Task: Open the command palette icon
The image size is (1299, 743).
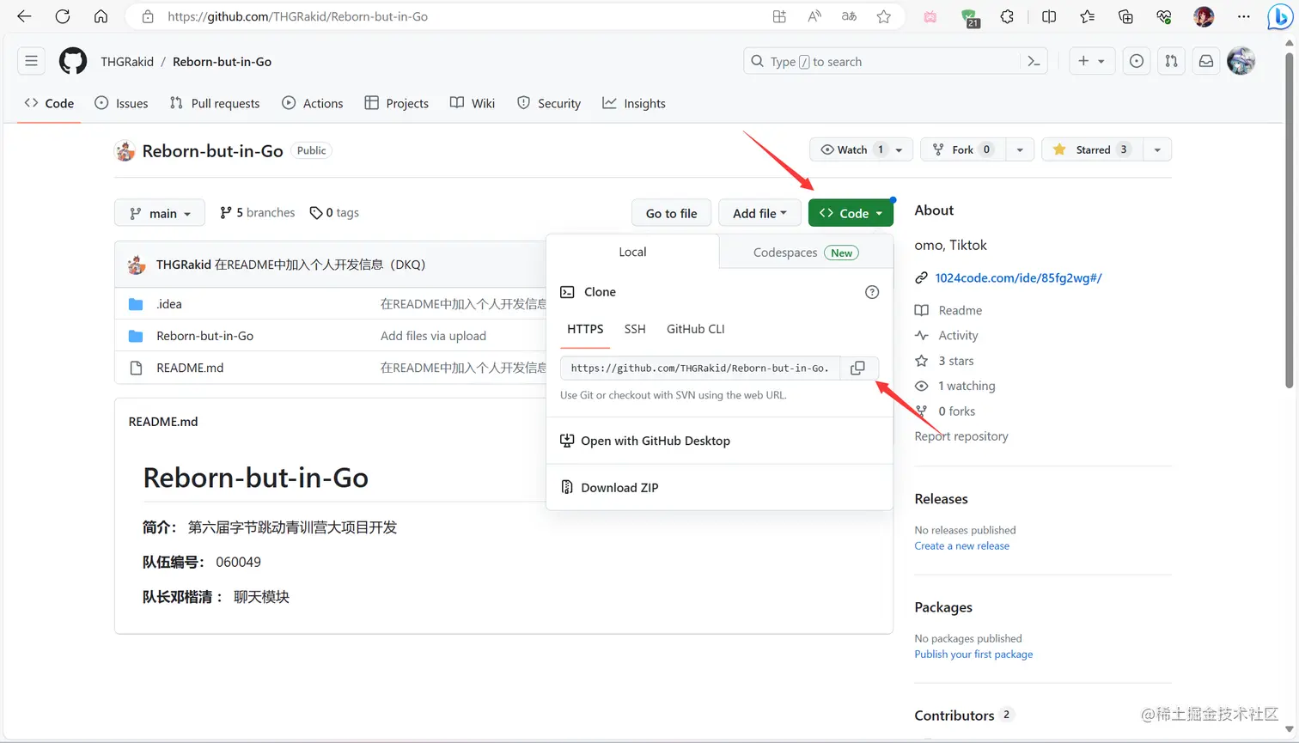Action: [x=1034, y=61]
